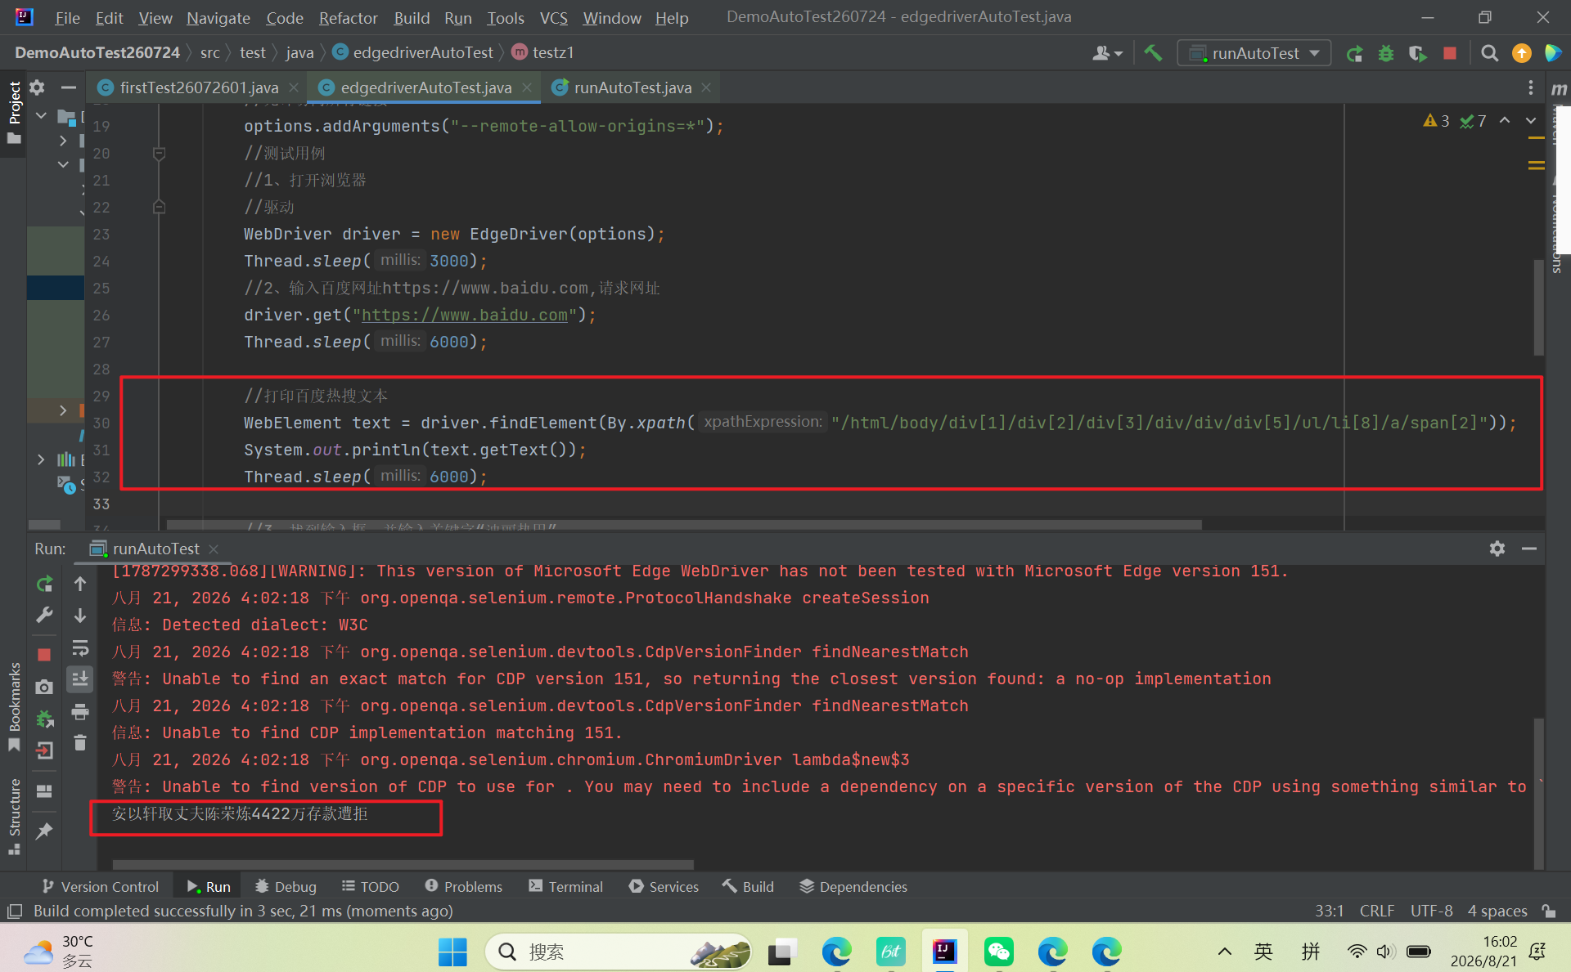Open the colorful plugin icon at toolbar end
The height and width of the screenshot is (972, 1571).
point(1552,53)
